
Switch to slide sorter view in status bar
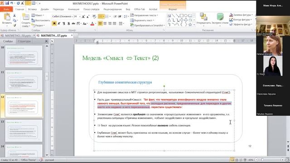[x=237, y=160]
